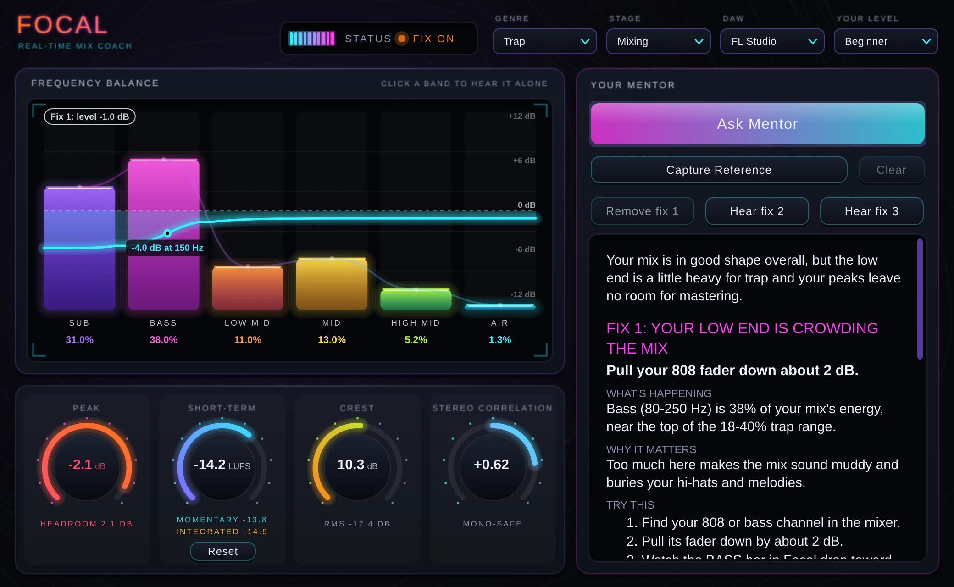Screen dimensions: 954x587
Task: Reset the short-term loudness meter
Action: tap(223, 551)
